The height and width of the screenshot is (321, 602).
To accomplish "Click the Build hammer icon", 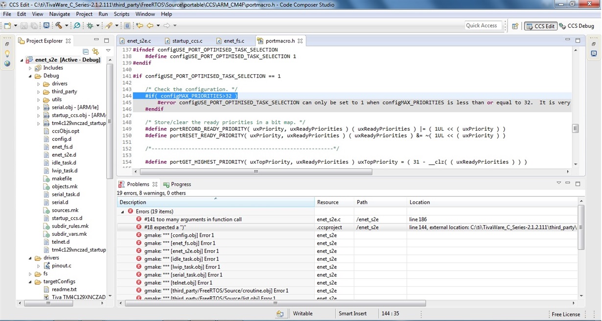I will pos(59,25).
